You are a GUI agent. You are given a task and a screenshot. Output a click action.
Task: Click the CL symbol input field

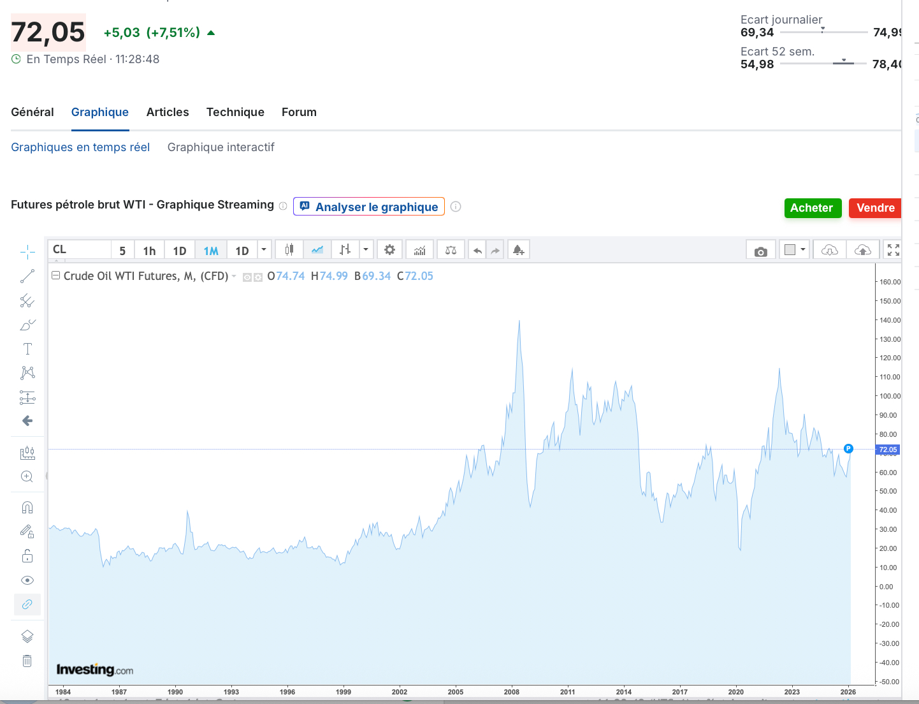tap(80, 250)
